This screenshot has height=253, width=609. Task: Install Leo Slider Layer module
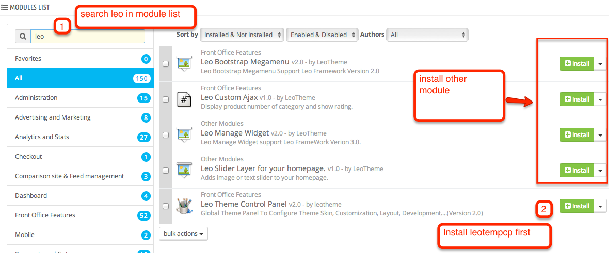(x=577, y=170)
